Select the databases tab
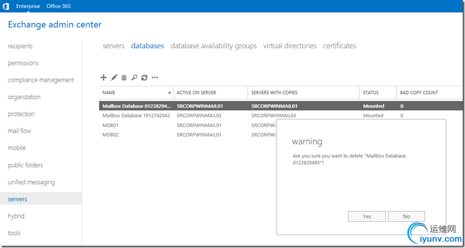 click(x=147, y=46)
